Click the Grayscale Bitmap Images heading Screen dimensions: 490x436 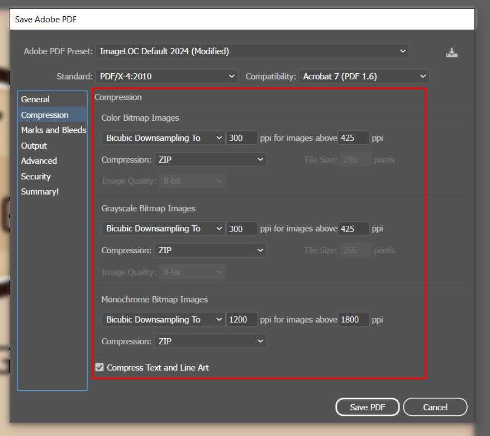(x=148, y=208)
